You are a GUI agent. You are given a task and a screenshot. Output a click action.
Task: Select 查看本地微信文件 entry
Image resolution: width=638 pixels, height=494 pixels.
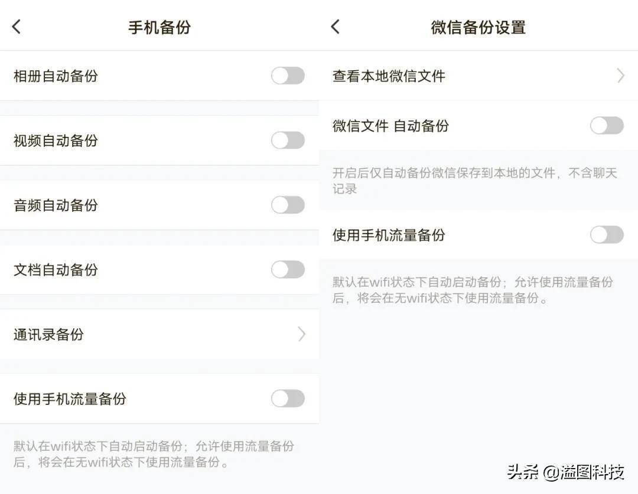(479, 76)
